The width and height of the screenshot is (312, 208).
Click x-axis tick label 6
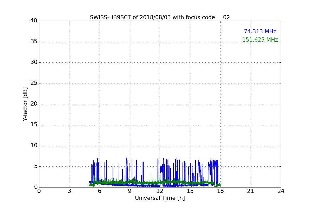click(99, 191)
